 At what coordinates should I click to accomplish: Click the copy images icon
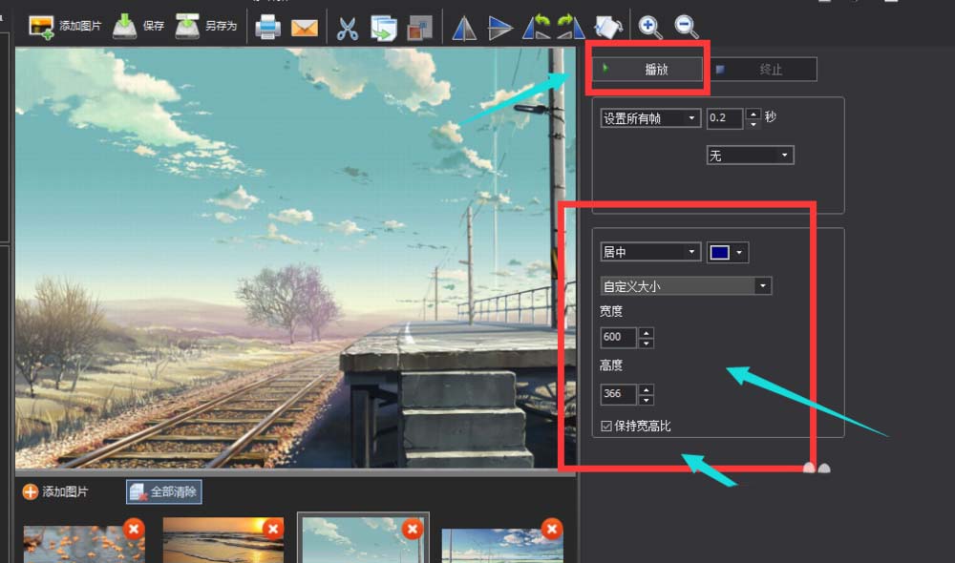click(x=384, y=28)
